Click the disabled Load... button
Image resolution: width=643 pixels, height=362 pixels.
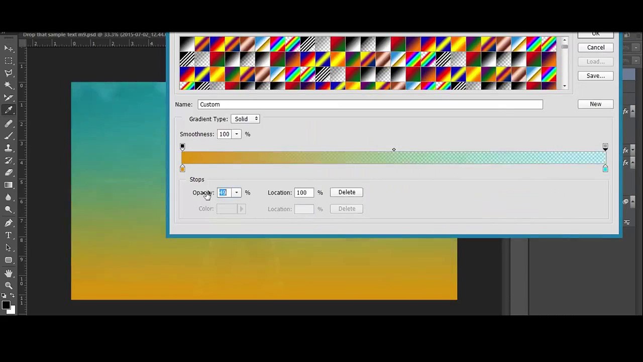596,62
